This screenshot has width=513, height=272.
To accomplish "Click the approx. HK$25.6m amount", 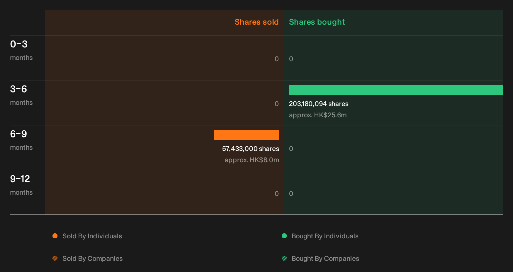I will pos(318,115).
